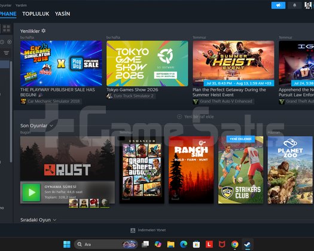
Task: Open the Yardım menu
Action: point(21,5)
